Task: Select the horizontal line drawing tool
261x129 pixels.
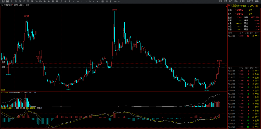Action: pyautogui.click(x=78, y=2)
